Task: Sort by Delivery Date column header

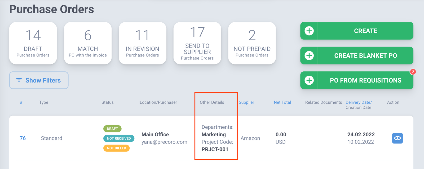Action: click(x=359, y=102)
